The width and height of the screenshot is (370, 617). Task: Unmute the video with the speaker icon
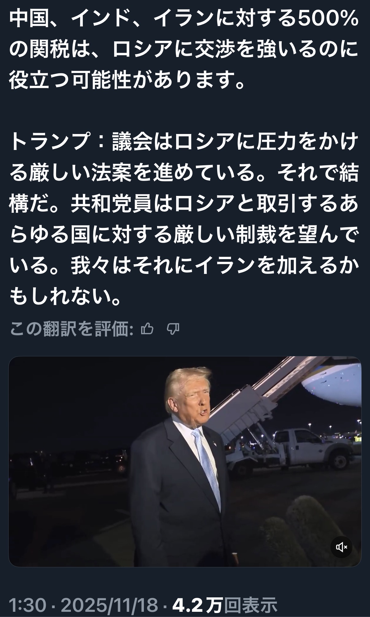tap(341, 547)
